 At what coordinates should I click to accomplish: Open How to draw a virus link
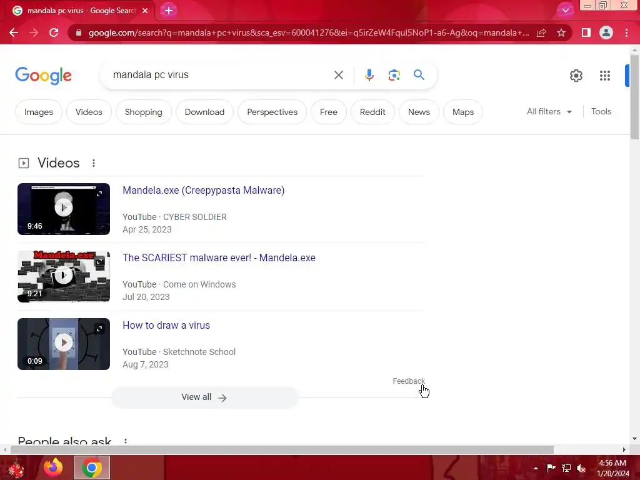166,325
